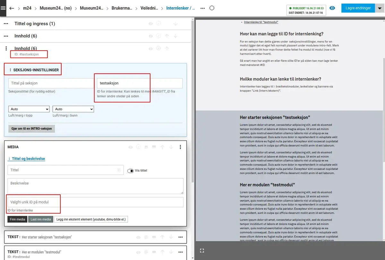Save with Lagre endringer button
Viewport: 385px width, 260px height.
(358, 8)
